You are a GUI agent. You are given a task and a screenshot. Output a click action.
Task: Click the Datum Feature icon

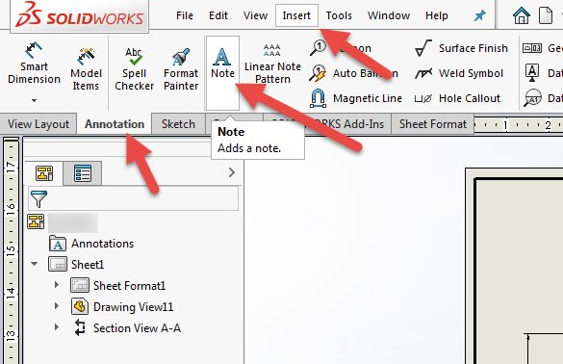point(532,73)
